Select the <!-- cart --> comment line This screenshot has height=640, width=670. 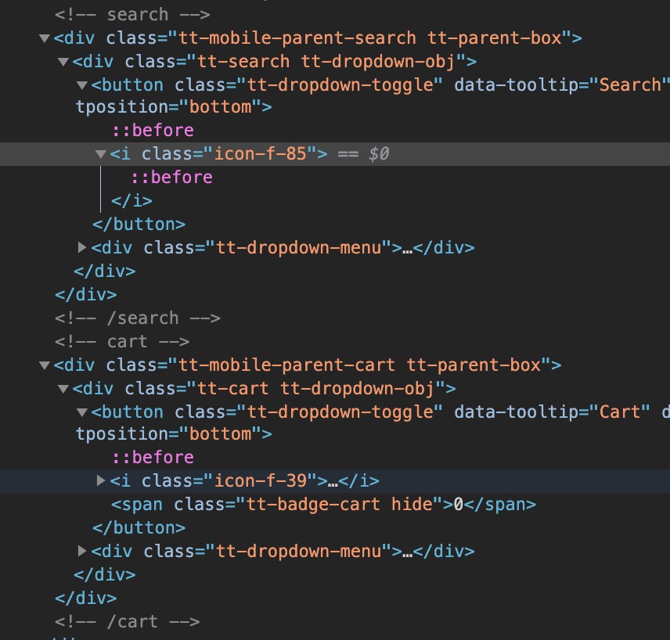click(122, 342)
